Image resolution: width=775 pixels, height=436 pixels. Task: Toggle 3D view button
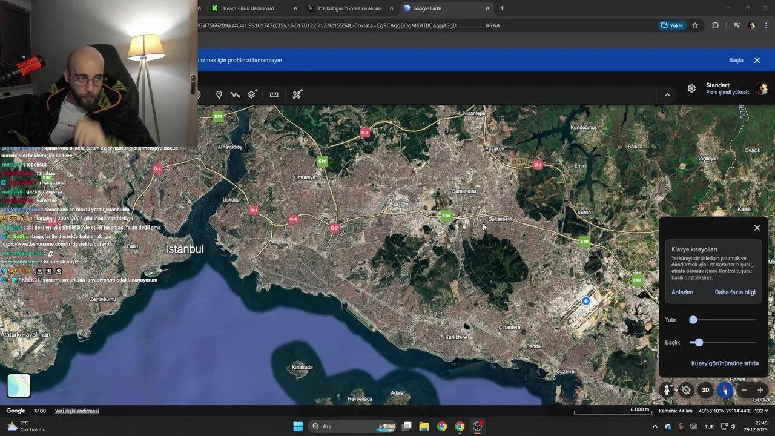pyautogui.click(x=705, y=391)
